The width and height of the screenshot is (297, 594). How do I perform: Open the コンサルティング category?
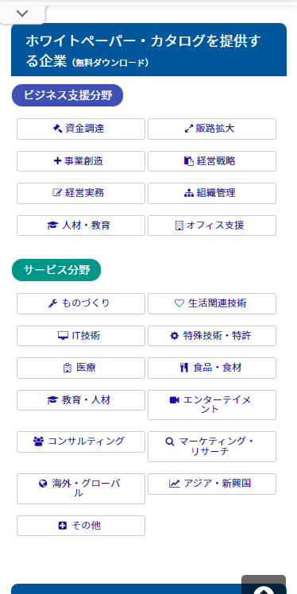click(81, 442)
